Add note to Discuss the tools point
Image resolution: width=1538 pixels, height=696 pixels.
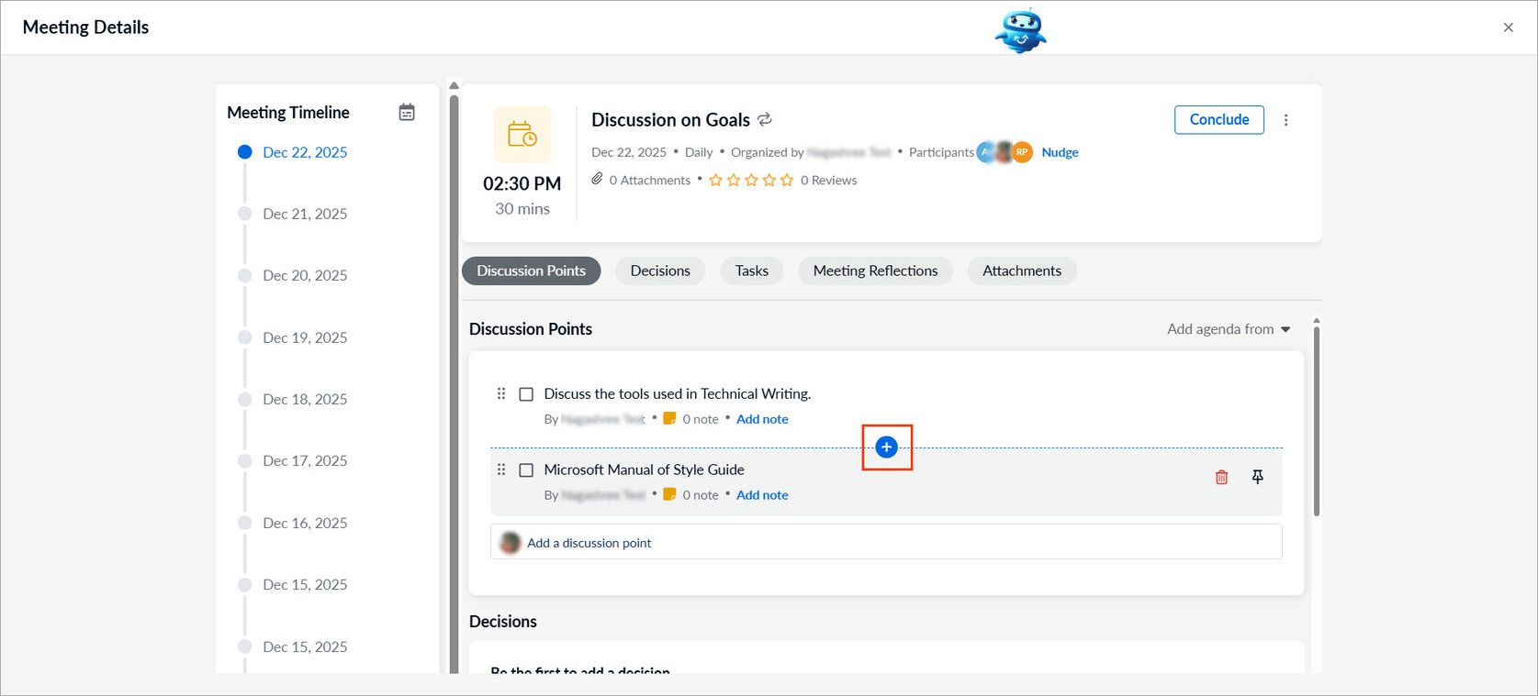pyautogui.click(x=762, y=419)
